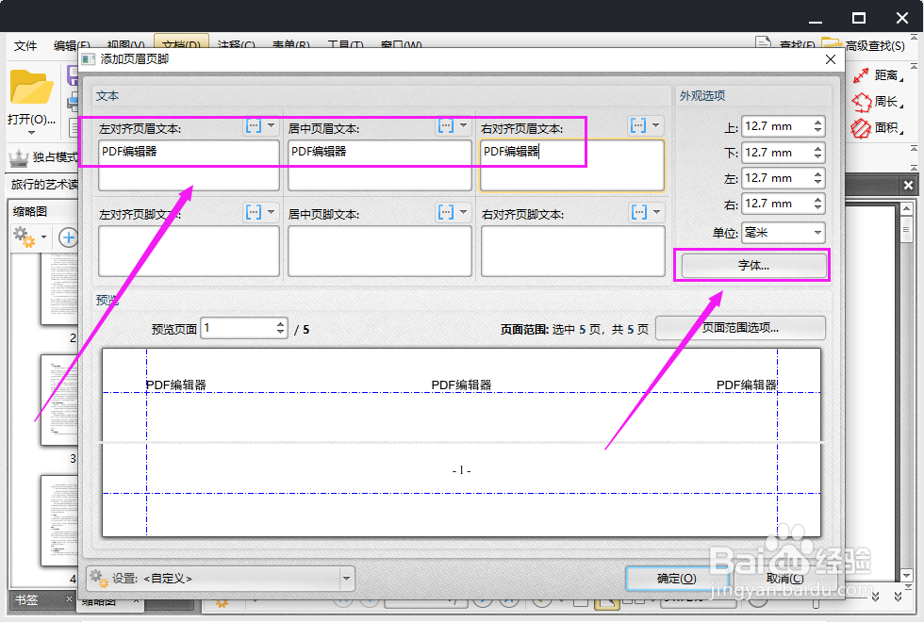Adjust the right margin 右 spinner
This screenshot has width=924, height=622.
pos(817,204)
